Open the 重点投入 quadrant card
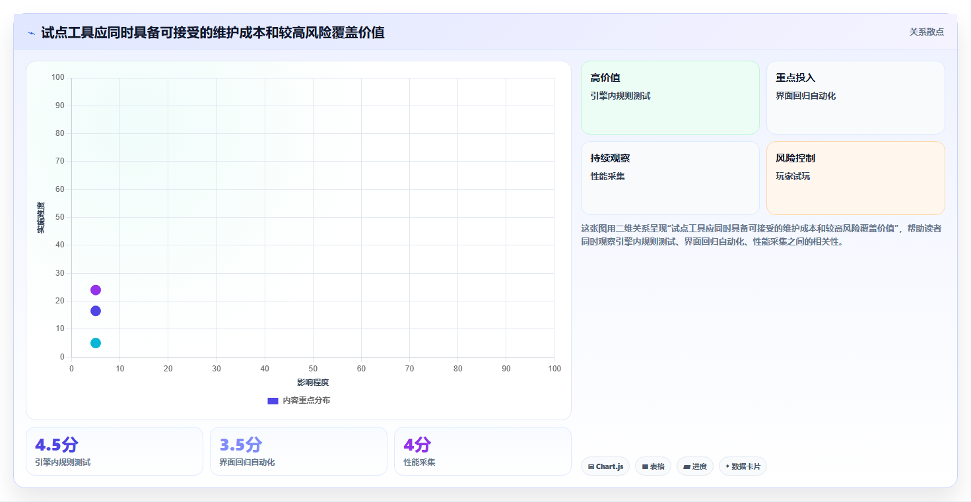 pos(855,98)
